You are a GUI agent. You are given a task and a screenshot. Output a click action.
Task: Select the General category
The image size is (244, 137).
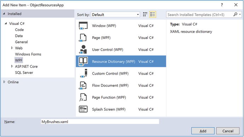pyautogui.click(x=21, y=42)
